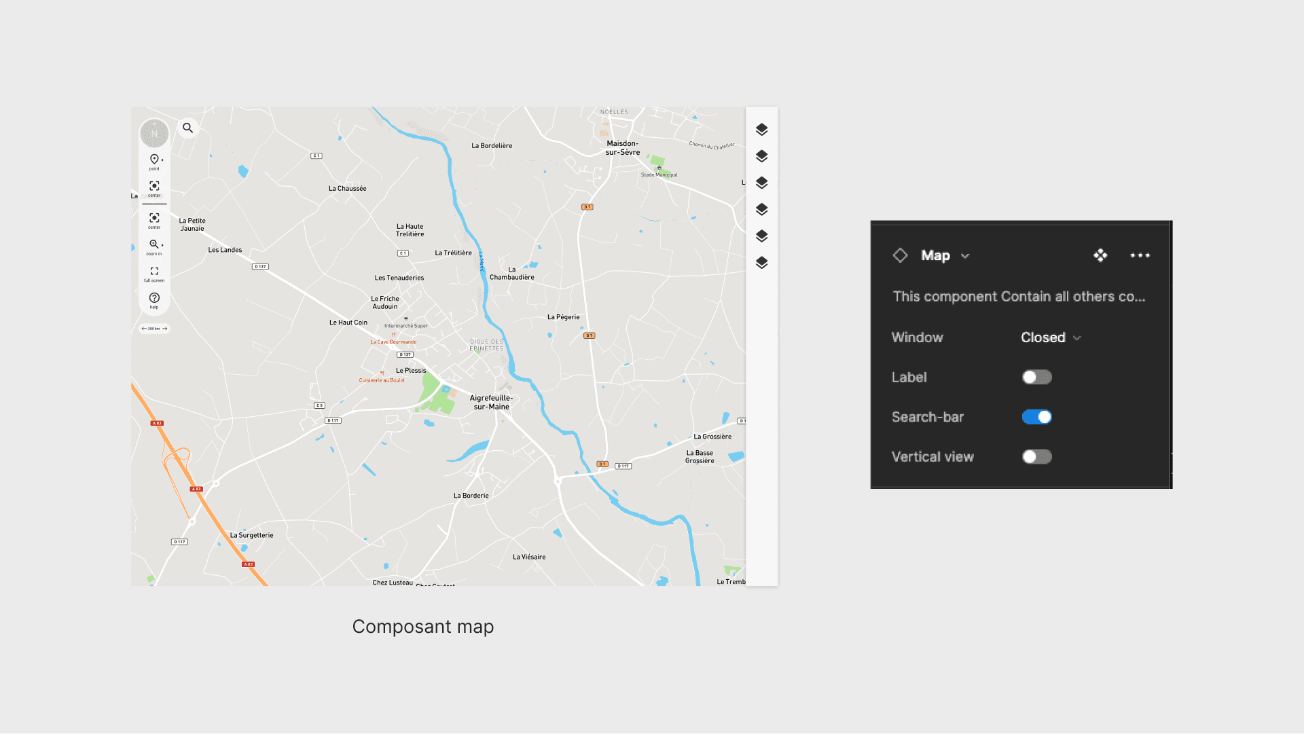Image resolution: width=1304 pixels, height=734 pixels.
Task: Click the four-diamond component icon in the Map panel
Action: [x=1100, y=255]
